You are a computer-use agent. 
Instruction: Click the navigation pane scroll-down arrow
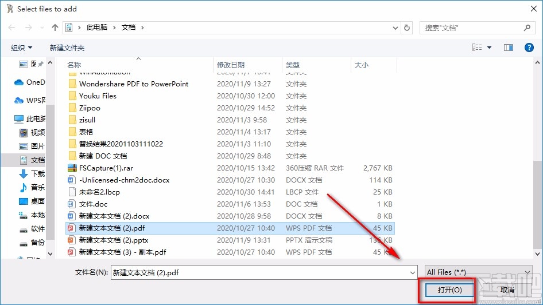(50, 254)
